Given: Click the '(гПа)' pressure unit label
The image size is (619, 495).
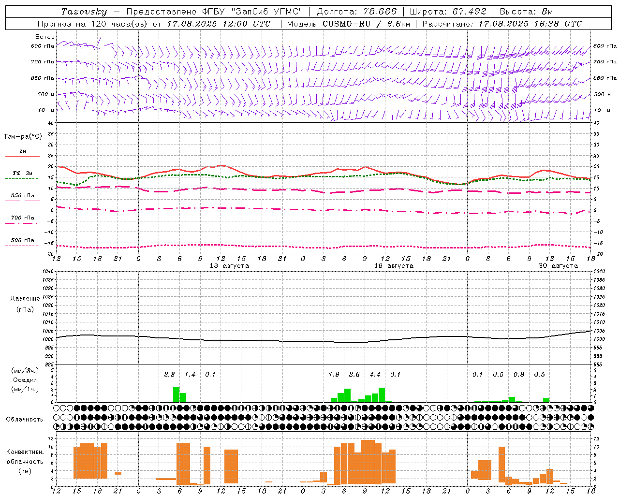Looking at the screenshot, I should 25,309.
